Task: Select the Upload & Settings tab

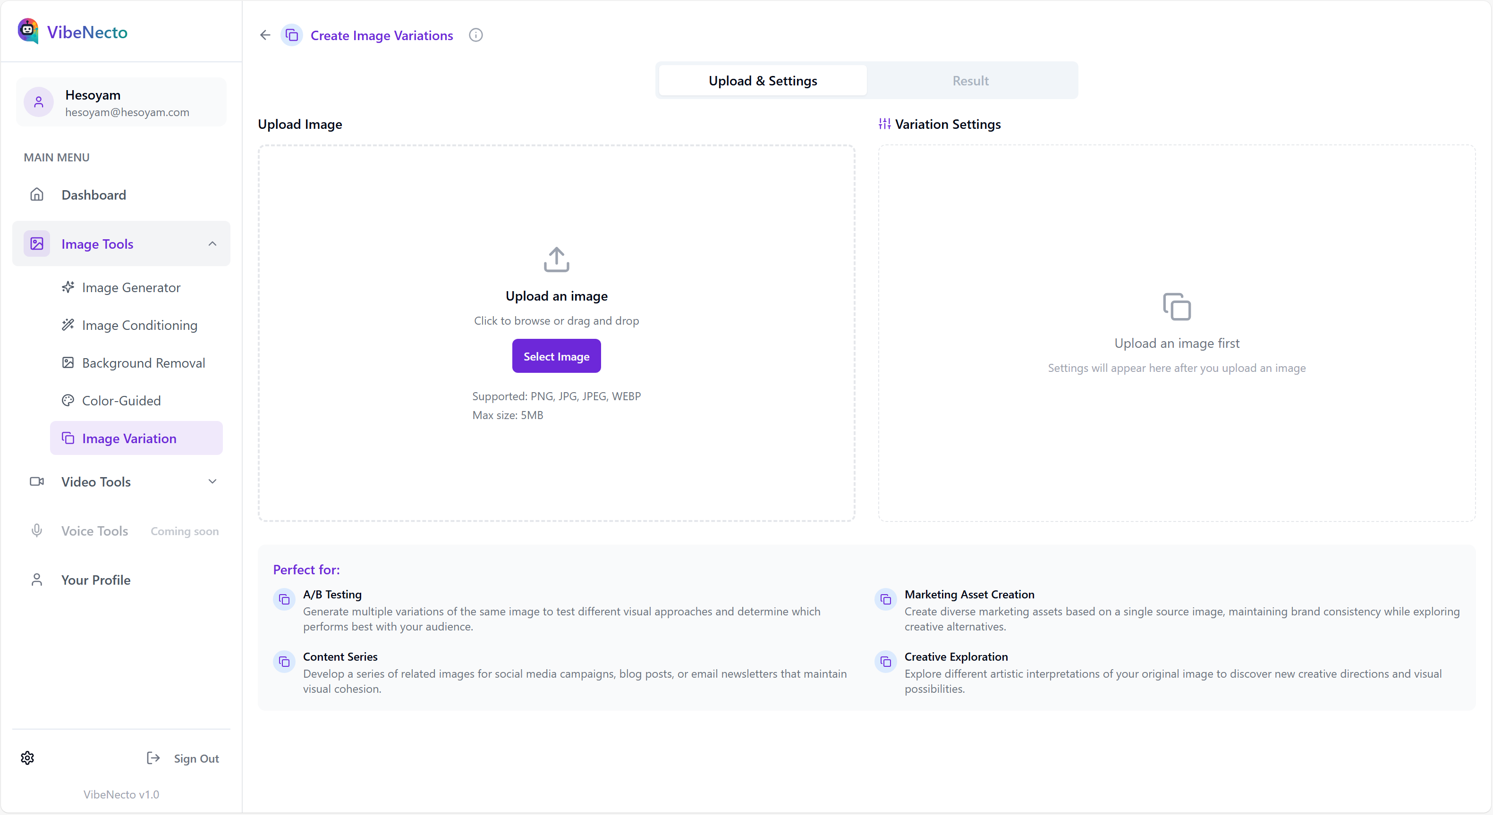Action: pos(762,81)
